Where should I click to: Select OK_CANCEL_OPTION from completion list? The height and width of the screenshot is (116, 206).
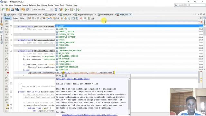(x=129, y=56)
